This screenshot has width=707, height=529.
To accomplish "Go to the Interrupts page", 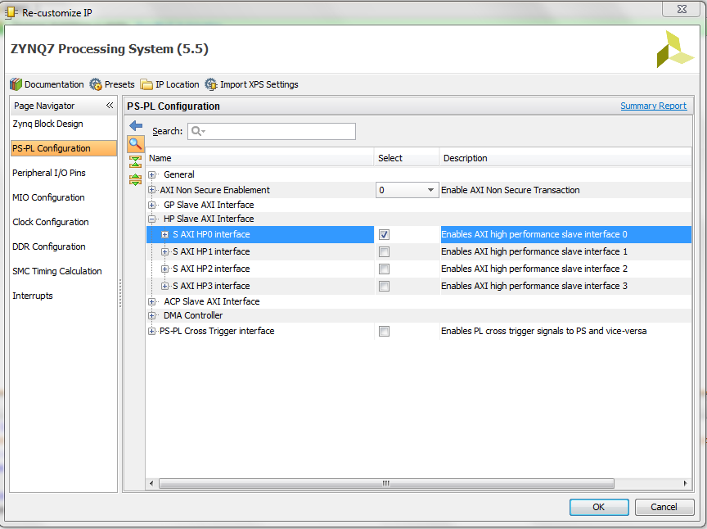I will (33, 296).
